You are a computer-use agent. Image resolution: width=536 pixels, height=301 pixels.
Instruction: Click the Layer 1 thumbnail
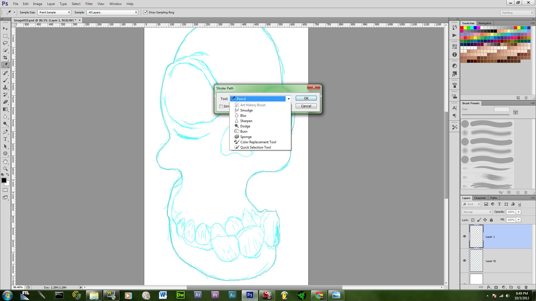coord(476,236)
